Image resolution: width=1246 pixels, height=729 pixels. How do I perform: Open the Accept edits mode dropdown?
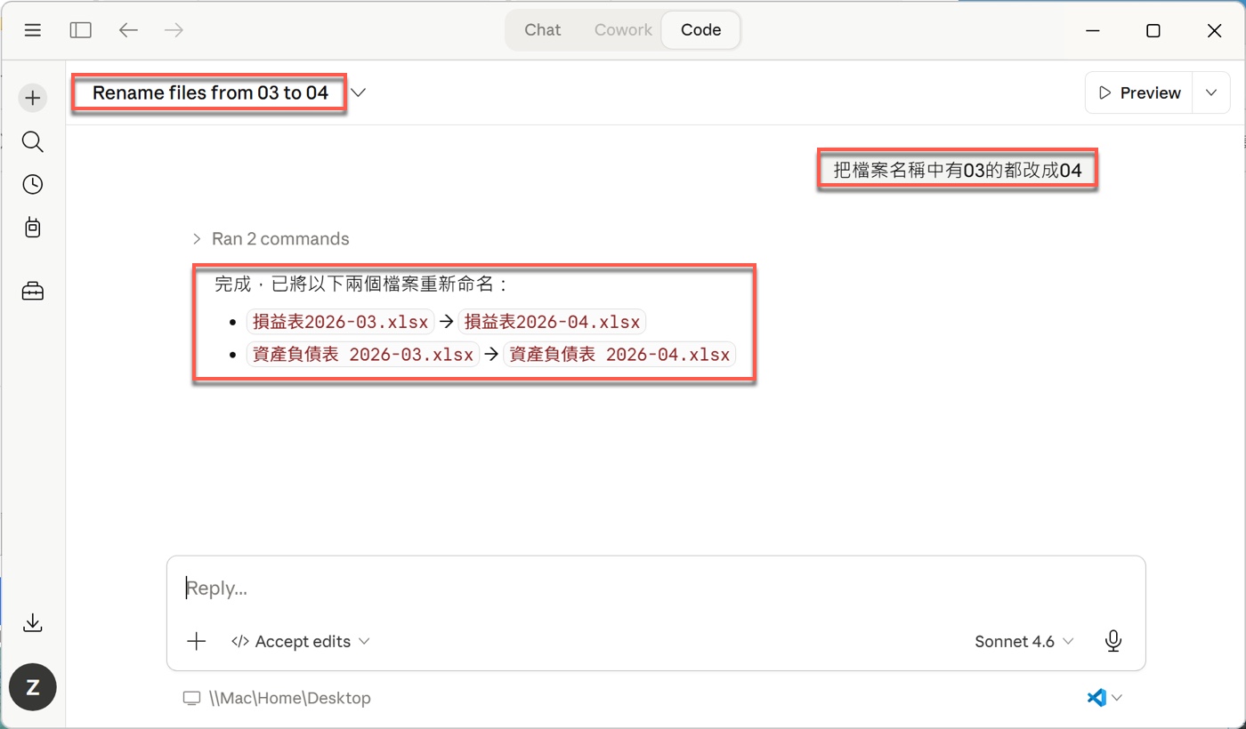[x=301, y=641]
